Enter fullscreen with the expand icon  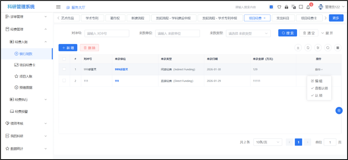(x=301, y=7)
